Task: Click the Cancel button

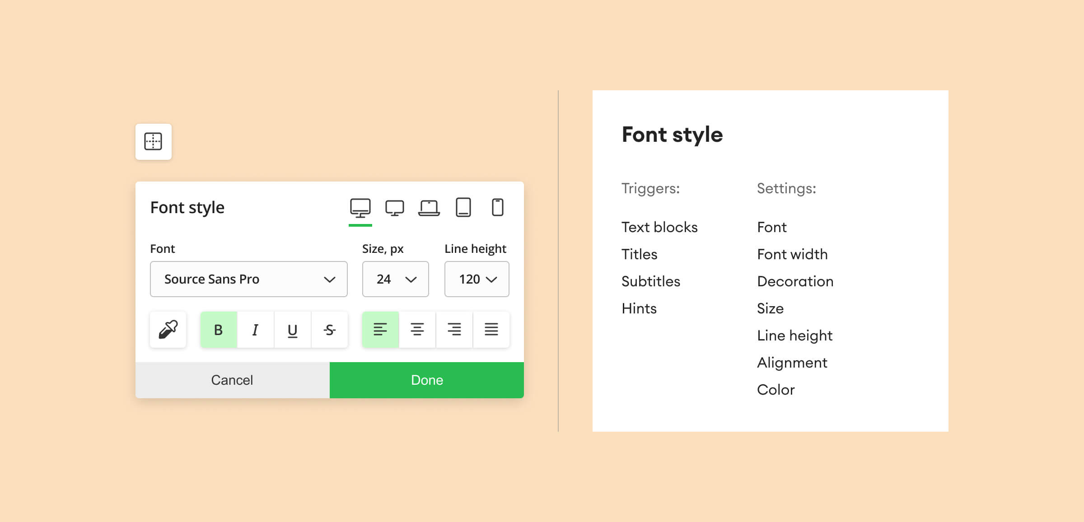Action: [x=232, y=380]
